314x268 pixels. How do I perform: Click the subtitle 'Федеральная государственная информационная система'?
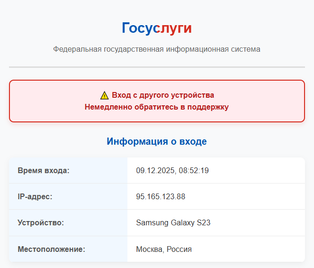pyautogui.click(x=157, y=49)
